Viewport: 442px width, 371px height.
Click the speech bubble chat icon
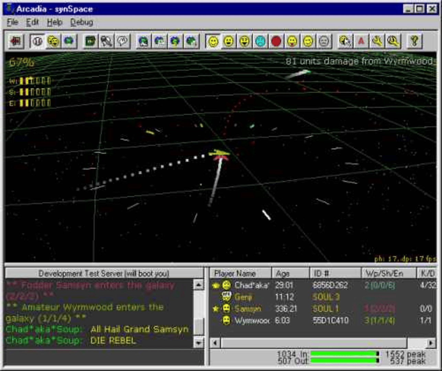point(122,42)
